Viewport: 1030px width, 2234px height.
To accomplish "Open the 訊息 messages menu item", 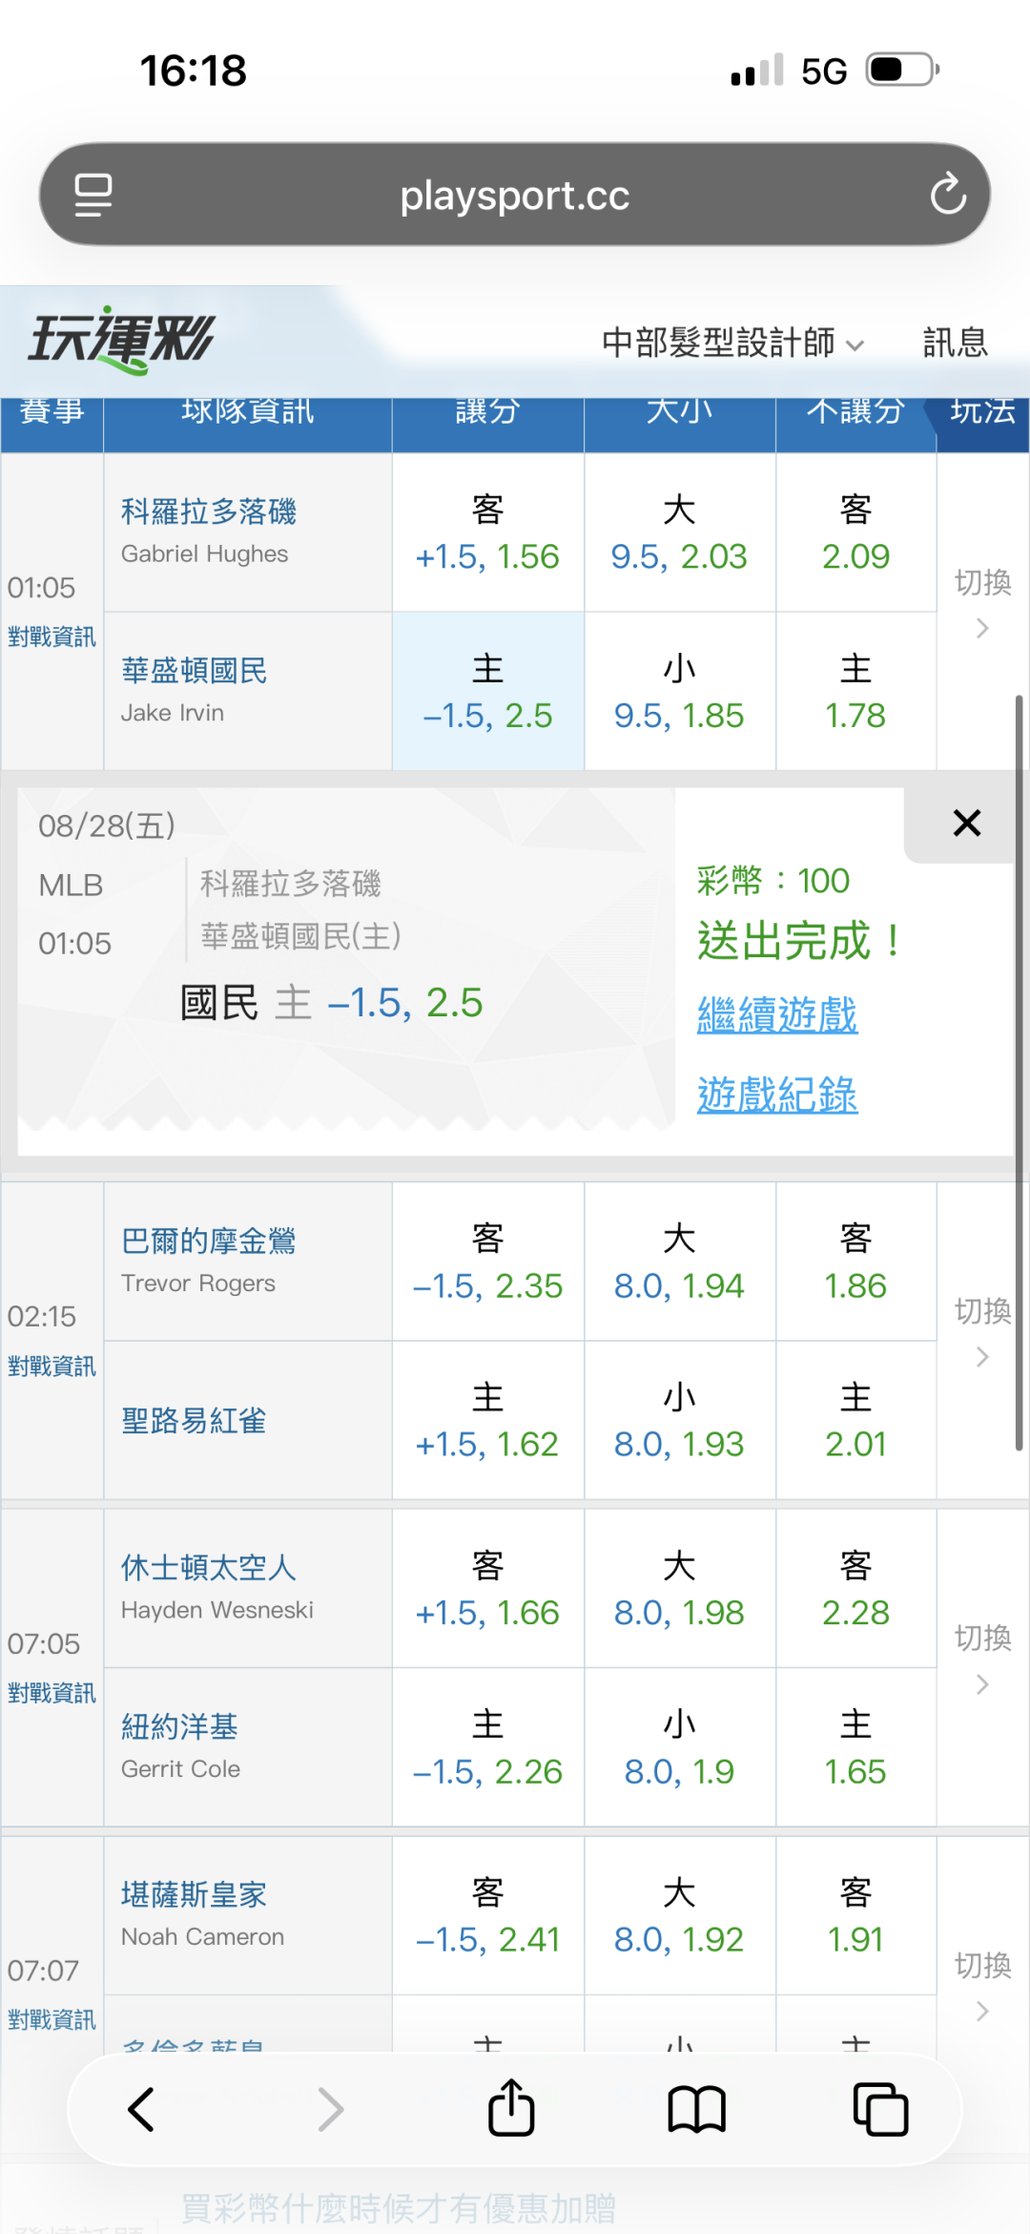I will coord(955,343).
